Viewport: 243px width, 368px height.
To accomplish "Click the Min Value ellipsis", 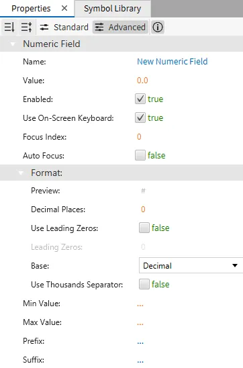I will pos(140,305).
